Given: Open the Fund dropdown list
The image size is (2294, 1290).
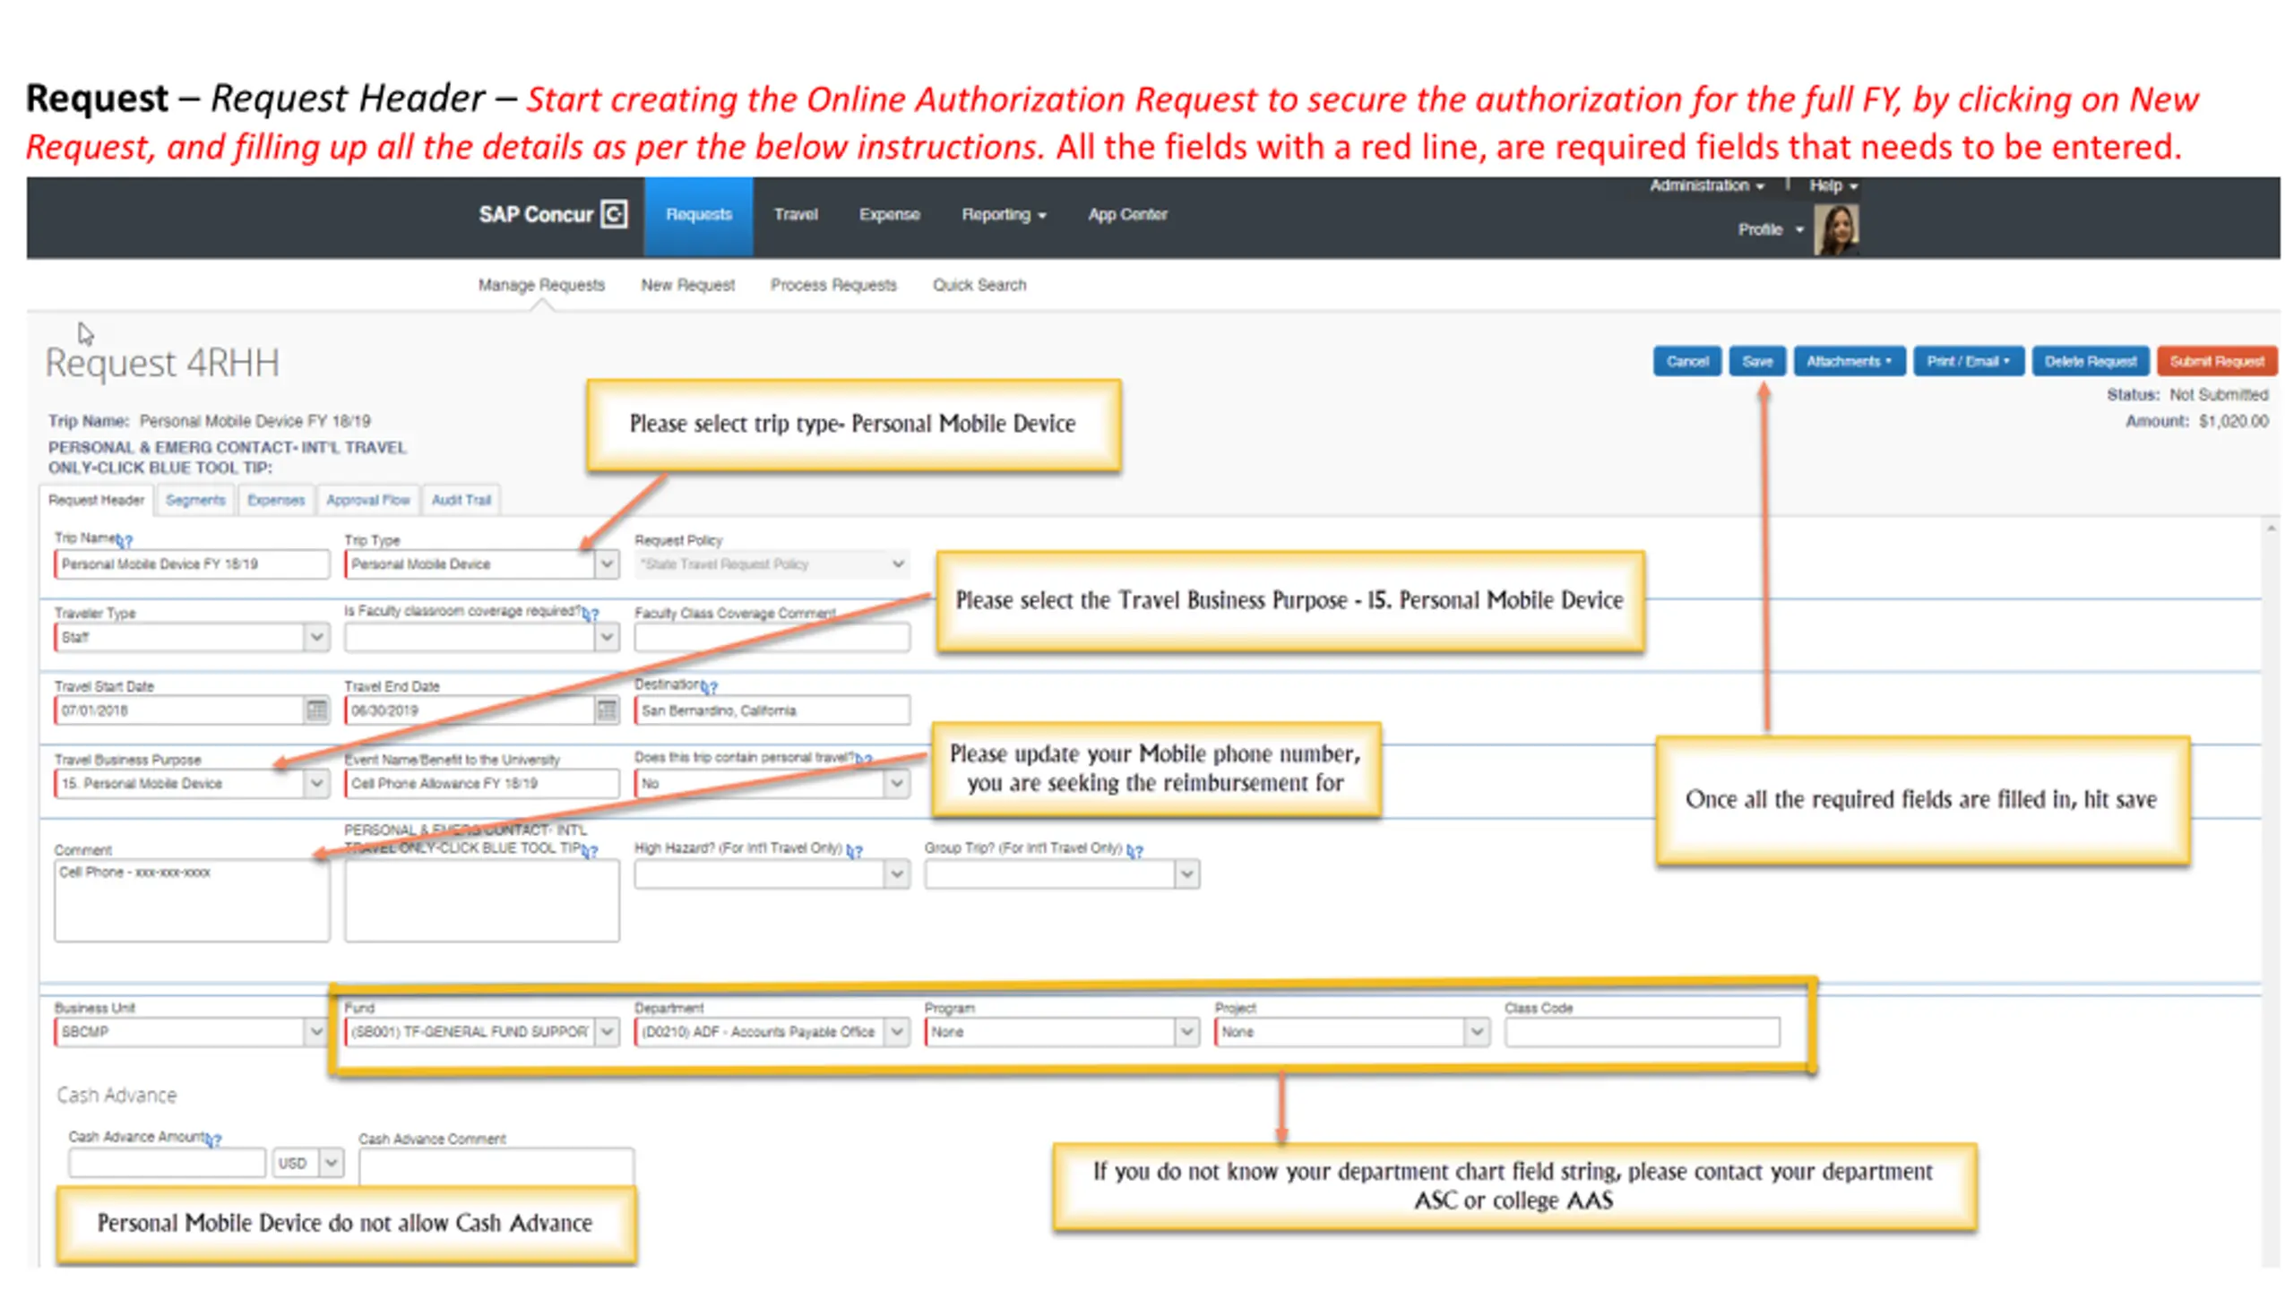Looking at the screenshot, I should click(607, 1032).
